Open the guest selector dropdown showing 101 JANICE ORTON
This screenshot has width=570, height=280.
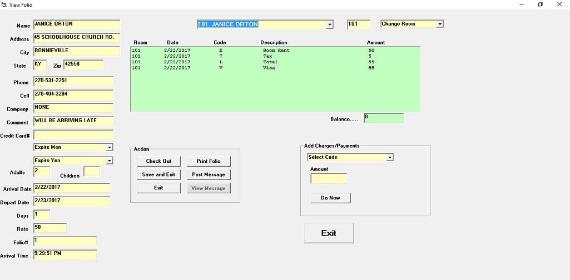330,24
